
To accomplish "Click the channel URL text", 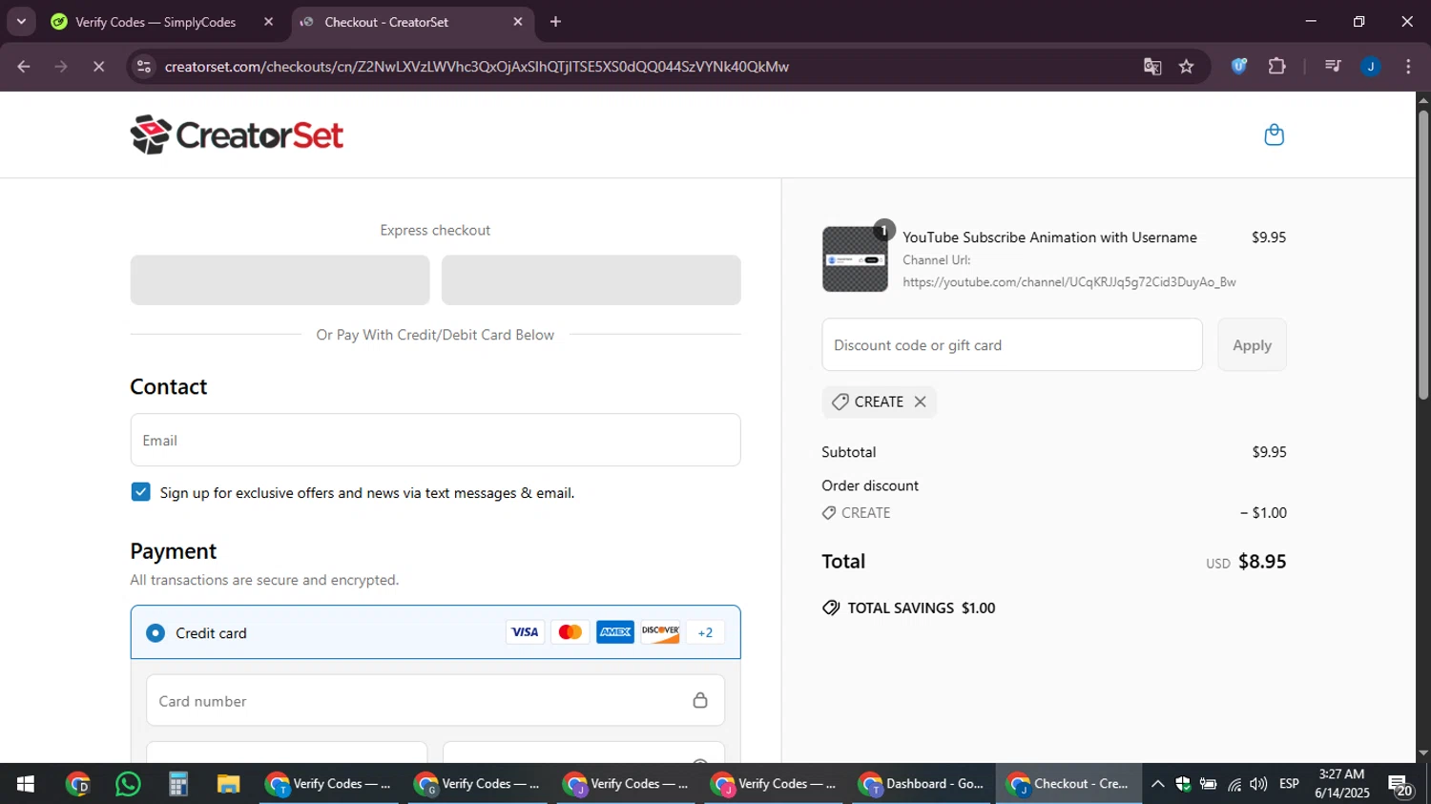I will pyautogui.click(x=1069, y=282).
